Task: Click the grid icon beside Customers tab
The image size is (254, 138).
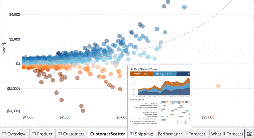Action: tap(60, 134)
